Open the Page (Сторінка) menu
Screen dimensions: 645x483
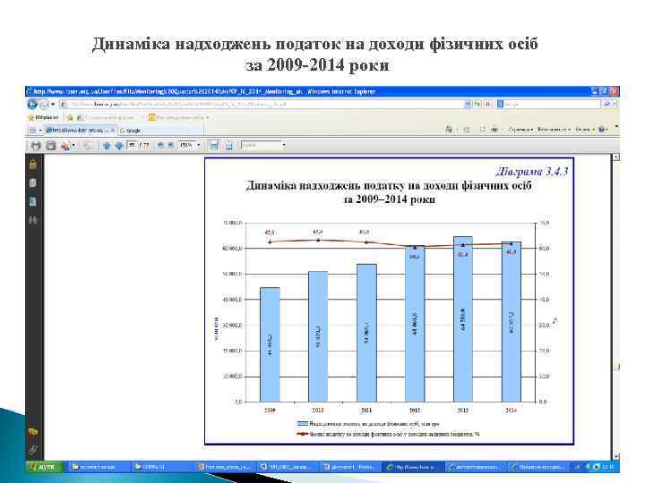pos(520,130)
